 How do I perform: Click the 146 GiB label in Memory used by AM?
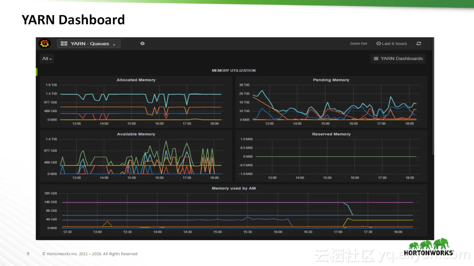click(x=51, y=202)
